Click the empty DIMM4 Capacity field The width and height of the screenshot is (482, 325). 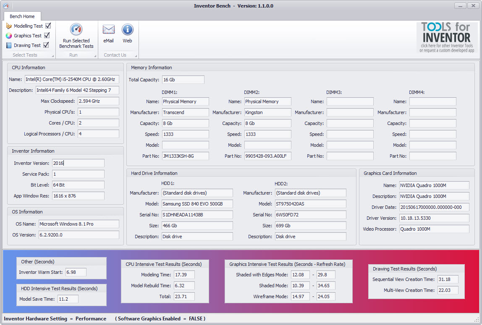coord(433,123)
